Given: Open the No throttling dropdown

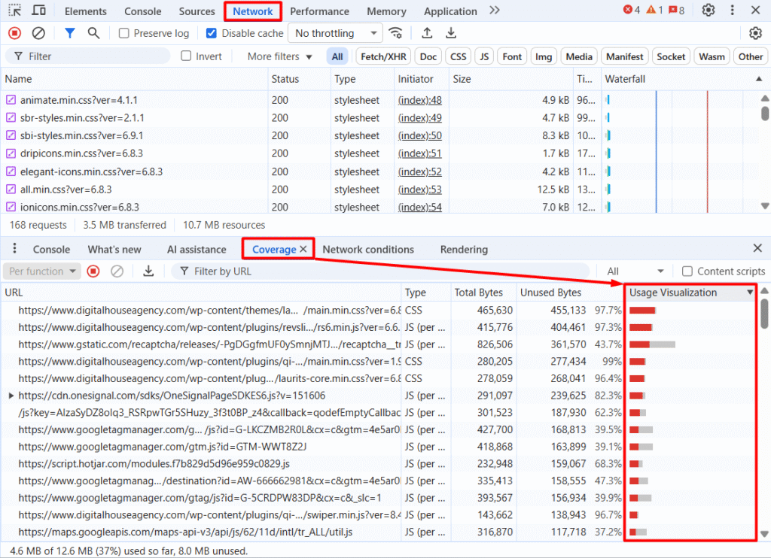Looking at the screenshot, I should click(x=336, y=33).
